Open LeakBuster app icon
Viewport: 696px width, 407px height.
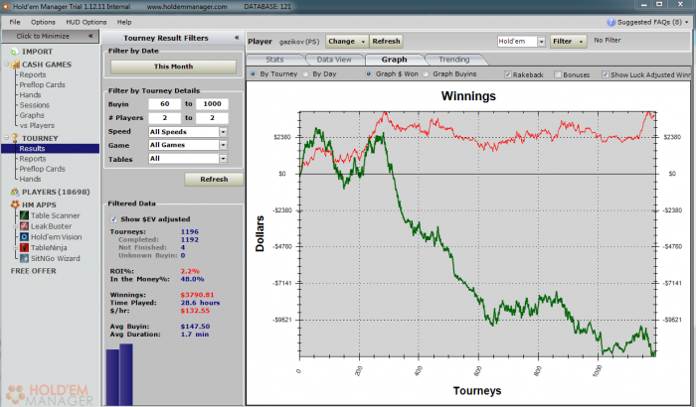[25, 226]
